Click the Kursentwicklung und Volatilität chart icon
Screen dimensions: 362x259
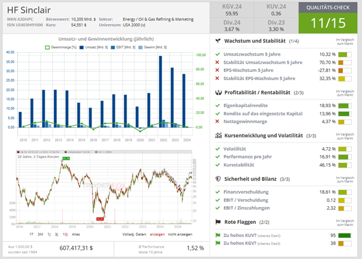pos(219,135)
